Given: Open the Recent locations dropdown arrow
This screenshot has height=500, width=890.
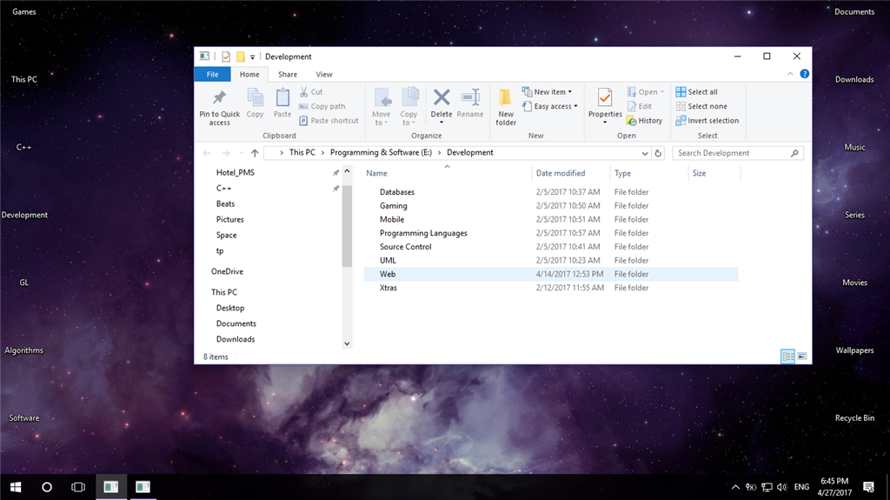Looking at the screenshot, I should 242,153.
